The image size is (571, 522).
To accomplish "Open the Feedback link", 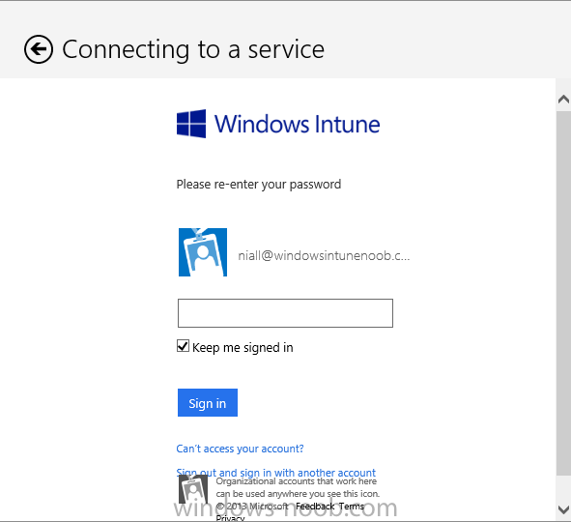I will (x=315, y=507).
